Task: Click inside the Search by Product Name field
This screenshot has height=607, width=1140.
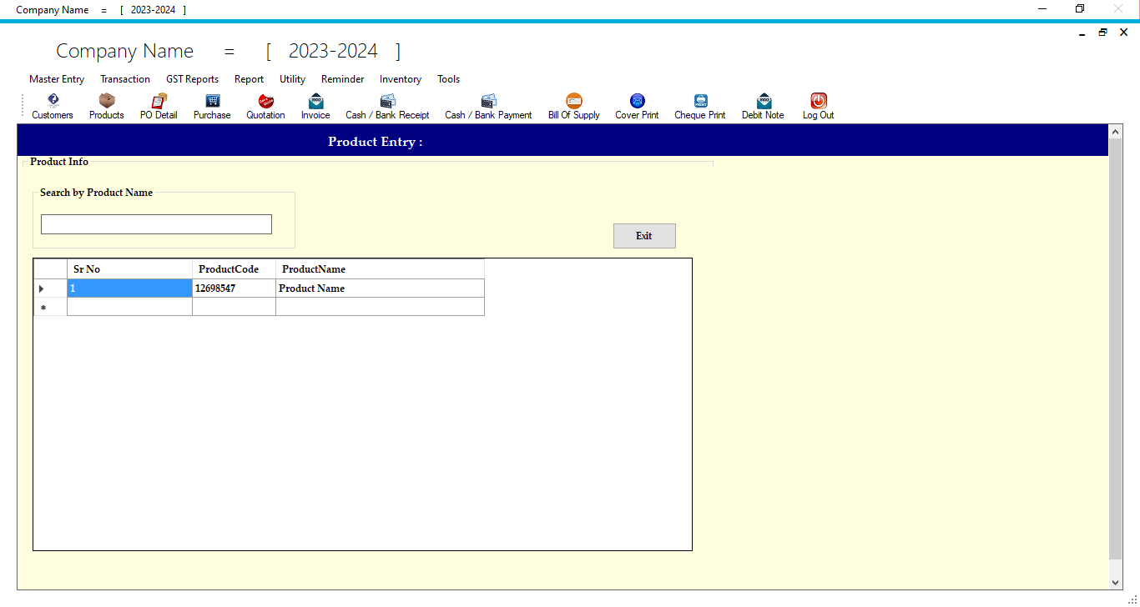Action: click(155, 223)
